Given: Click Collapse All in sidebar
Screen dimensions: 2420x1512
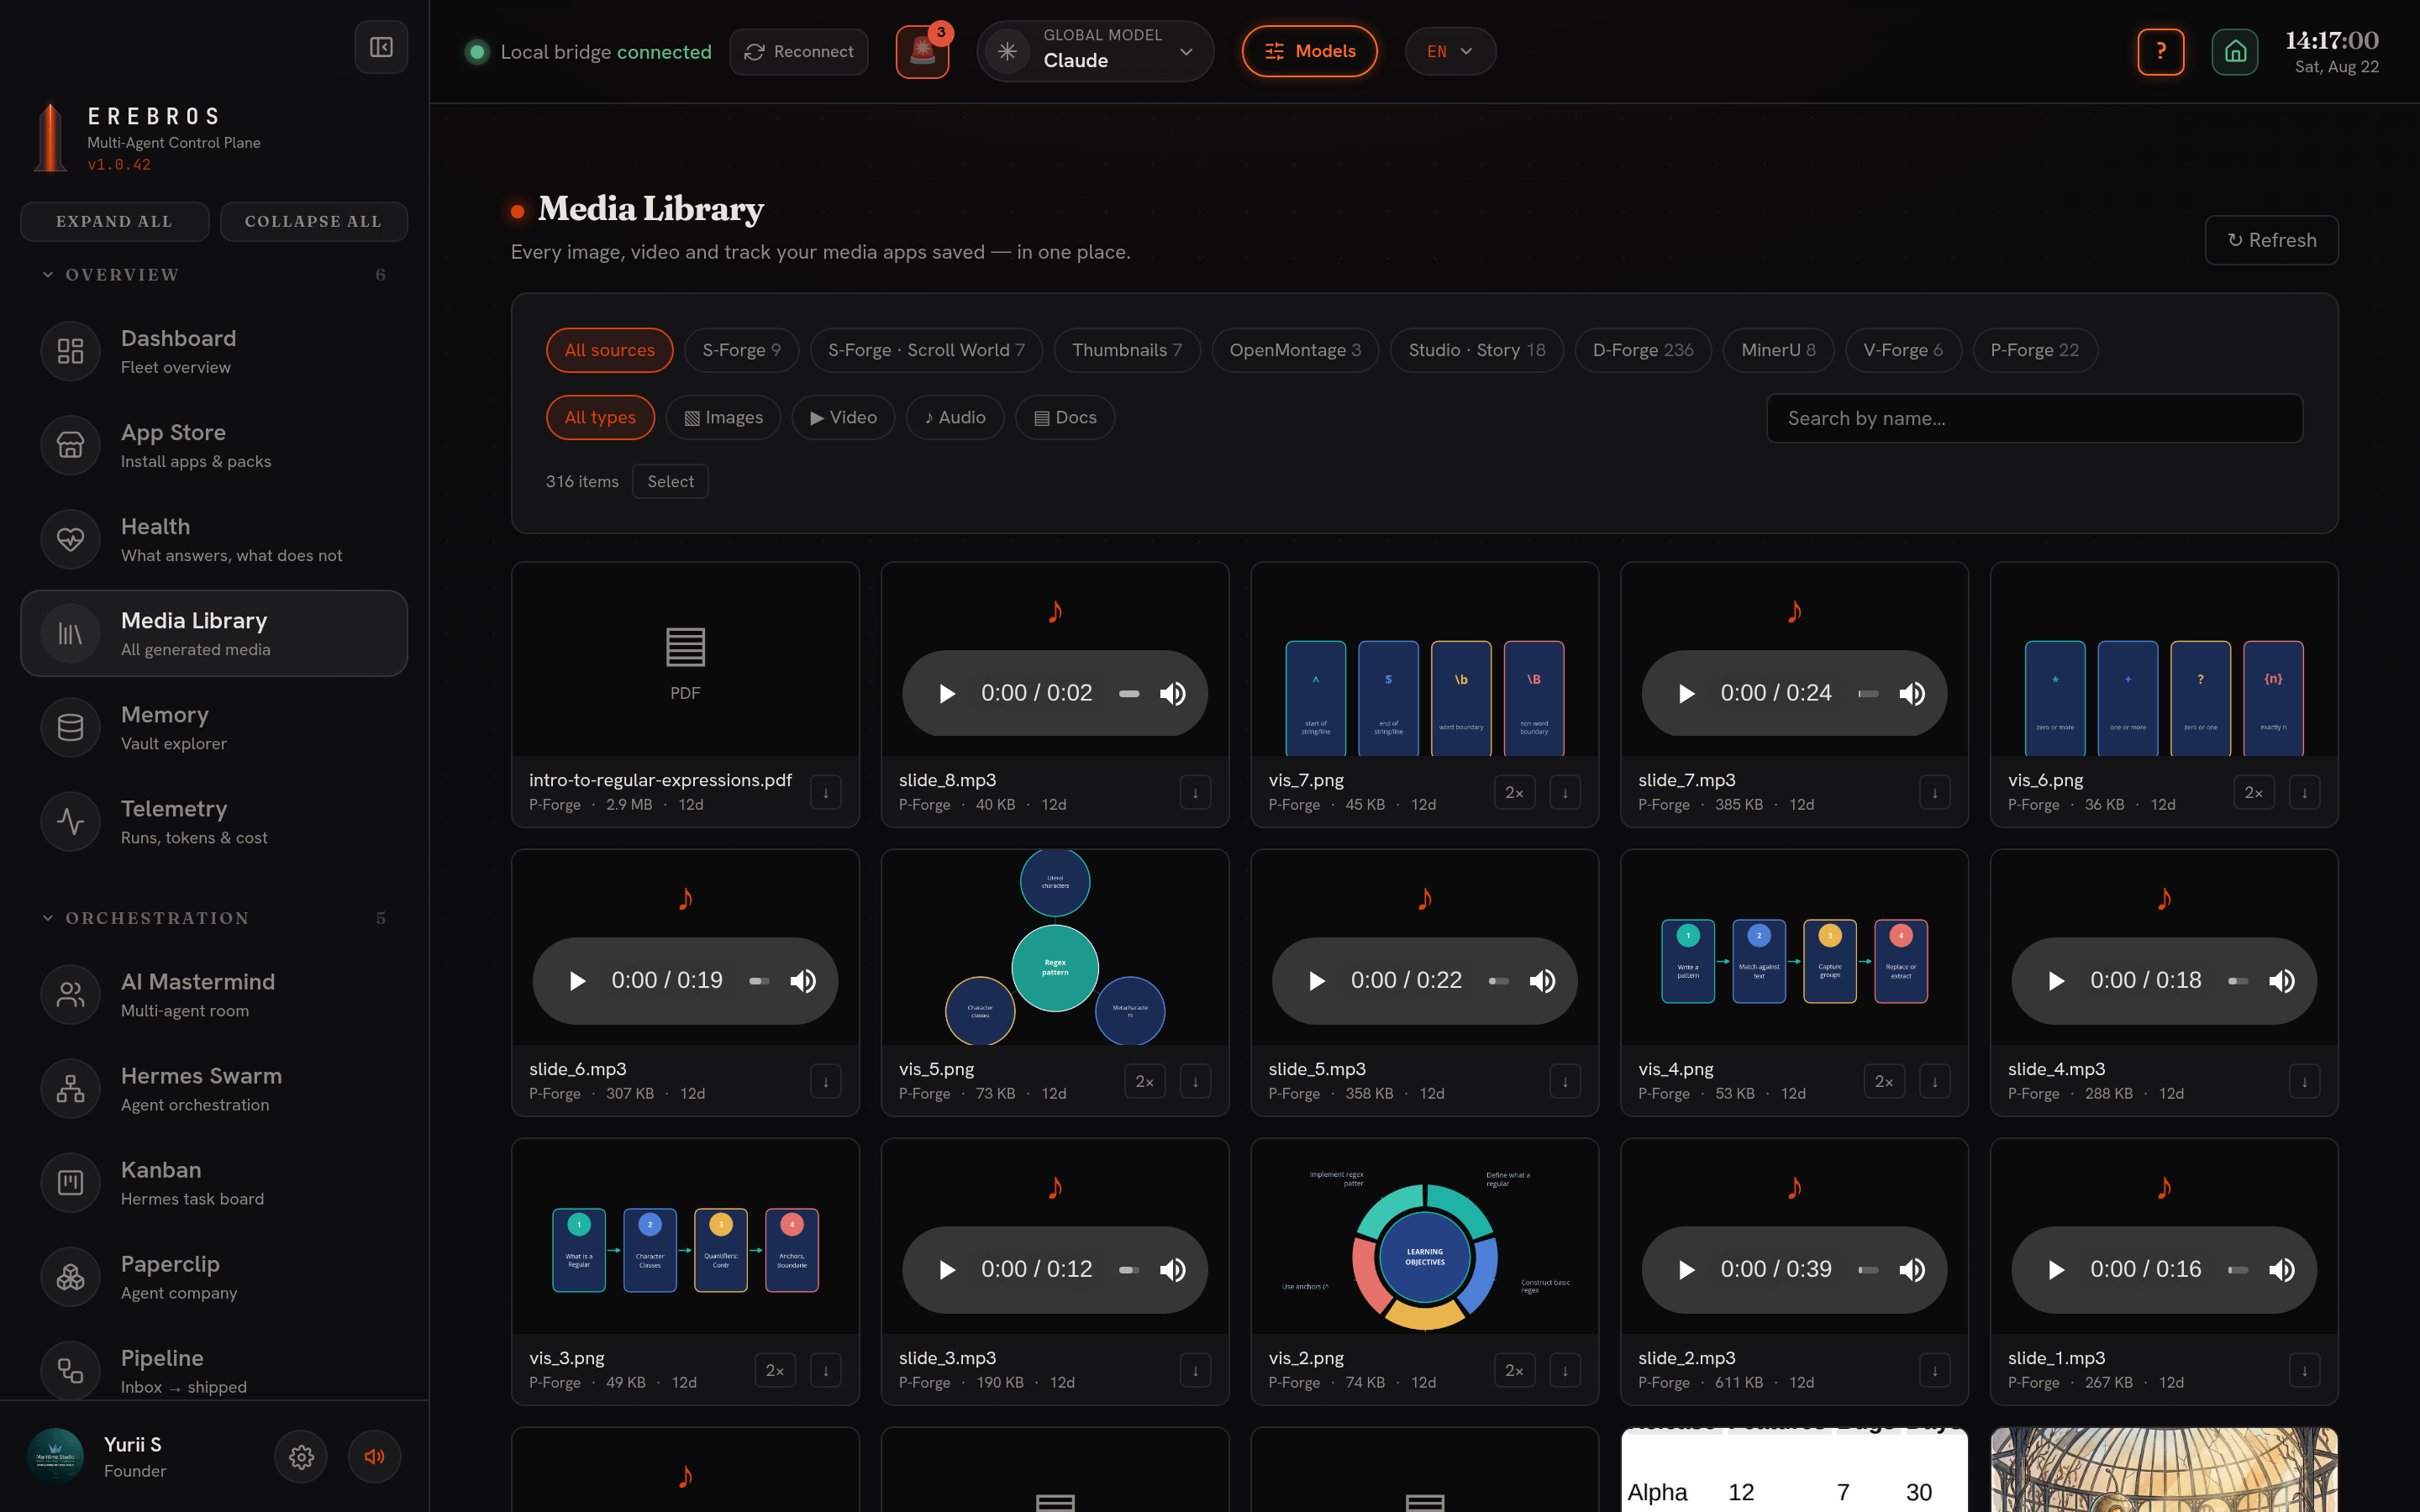Looking at the screenshot, I should [x=314, y=222].
